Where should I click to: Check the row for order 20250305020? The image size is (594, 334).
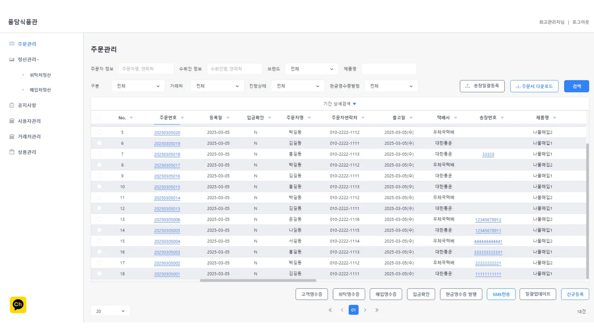tap(99, 132)
